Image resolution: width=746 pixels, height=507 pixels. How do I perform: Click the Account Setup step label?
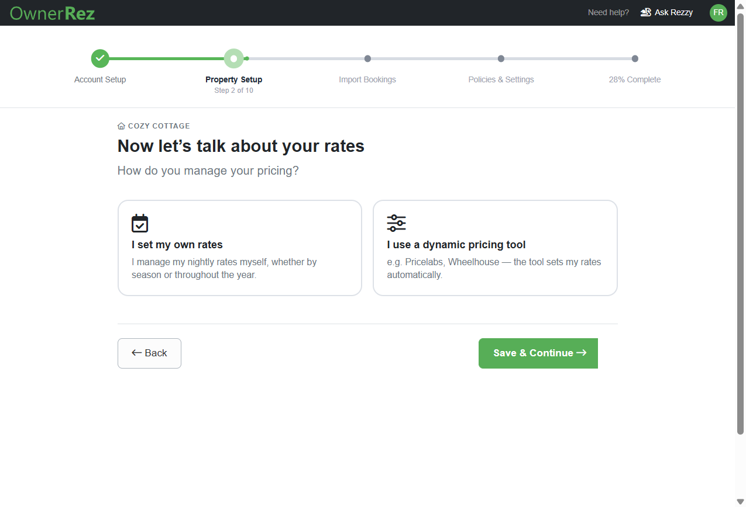pyautogui.click(x=100, y=79)
